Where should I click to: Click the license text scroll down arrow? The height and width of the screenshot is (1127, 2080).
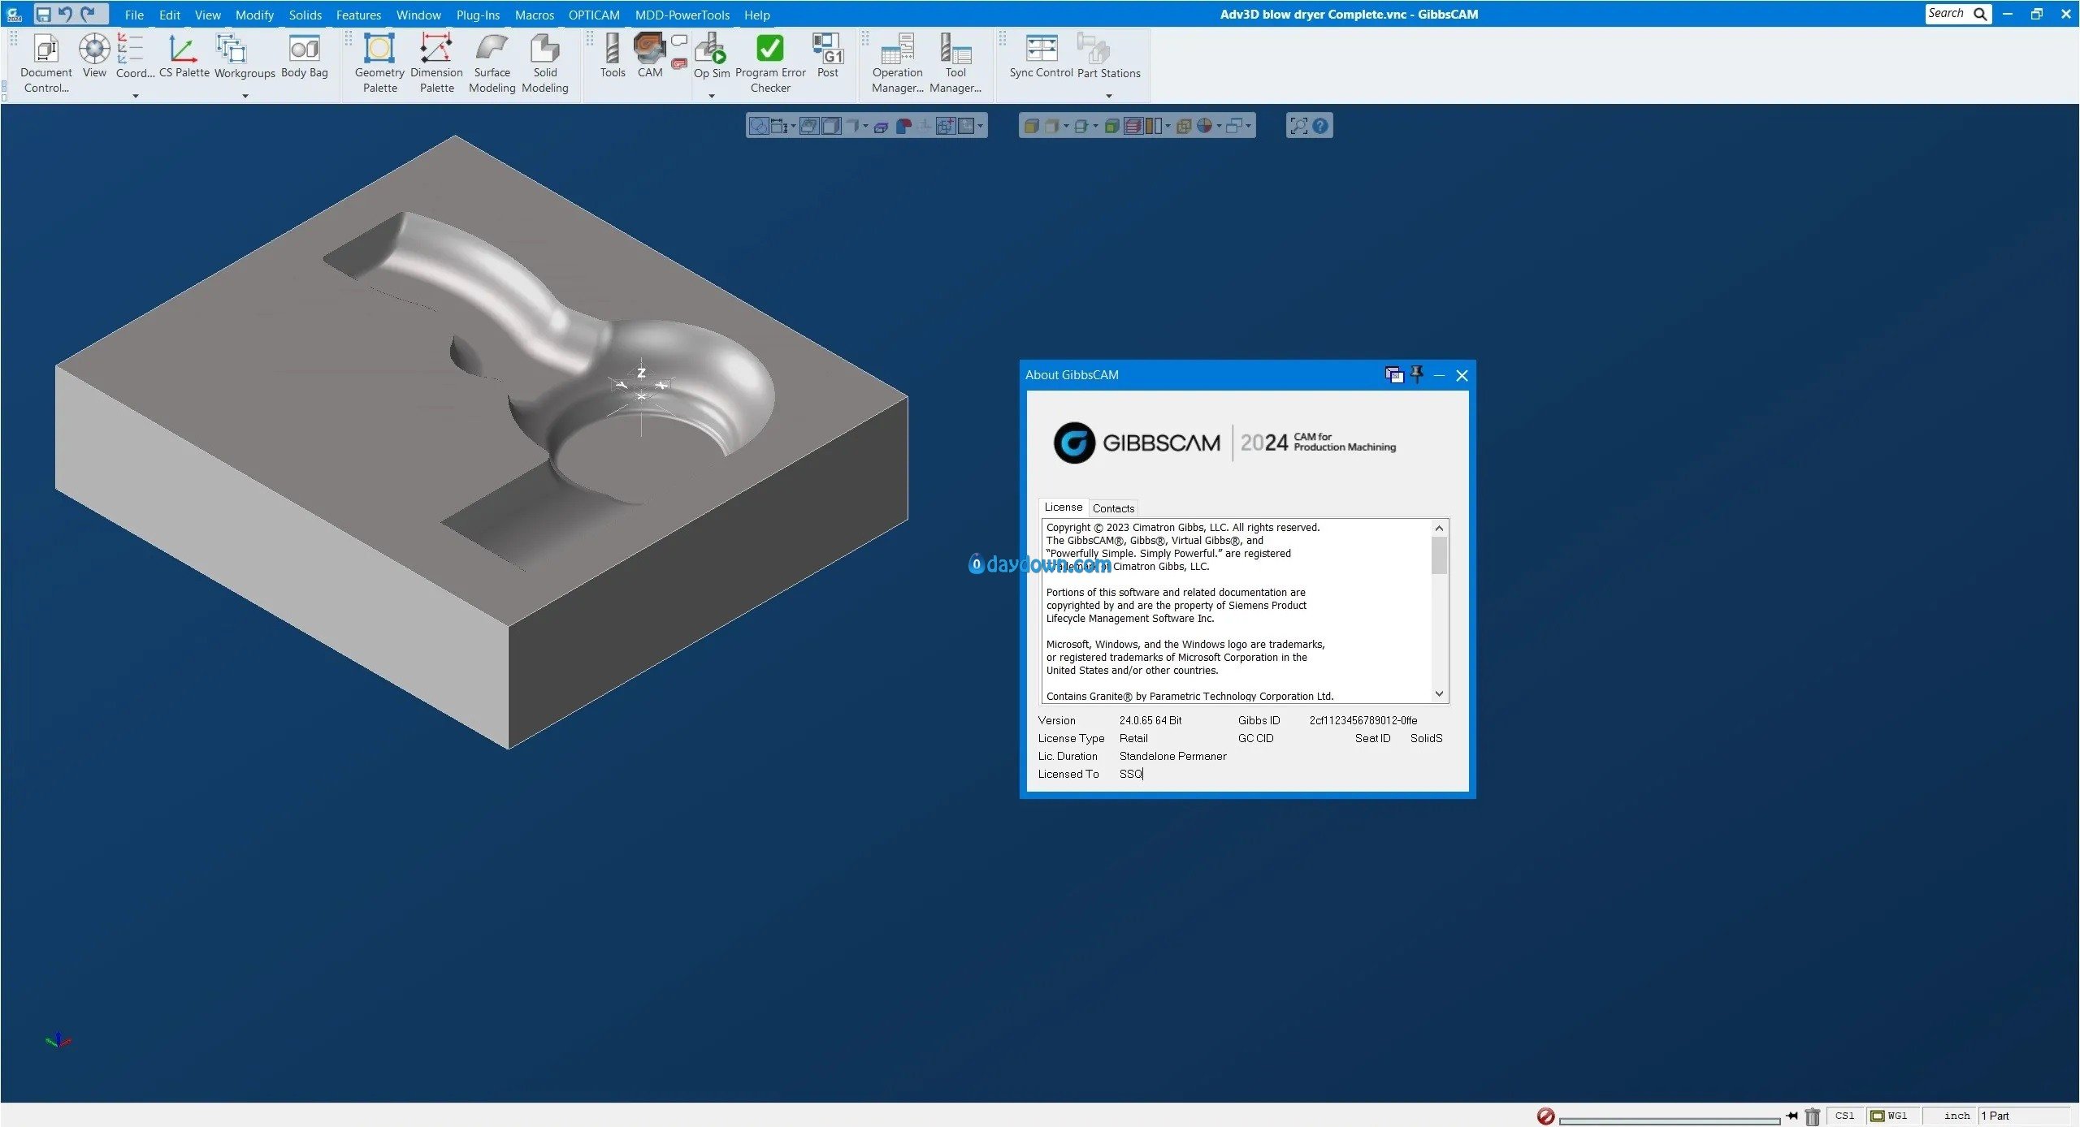(1439, 694)
